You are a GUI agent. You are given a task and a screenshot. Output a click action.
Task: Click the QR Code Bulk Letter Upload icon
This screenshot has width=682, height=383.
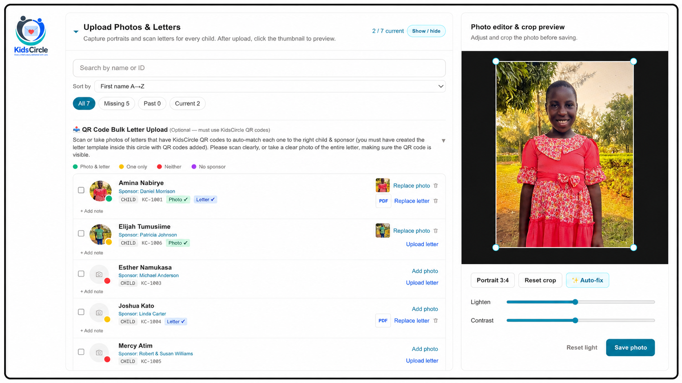click(76, 129)
